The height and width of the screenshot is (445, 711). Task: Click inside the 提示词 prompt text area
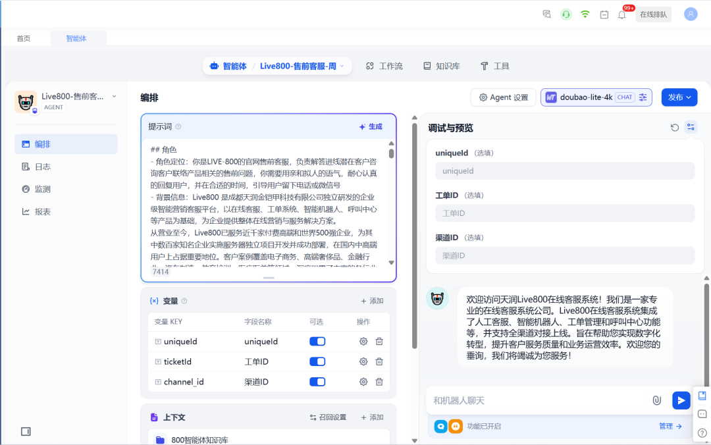[x=265, y=203]
